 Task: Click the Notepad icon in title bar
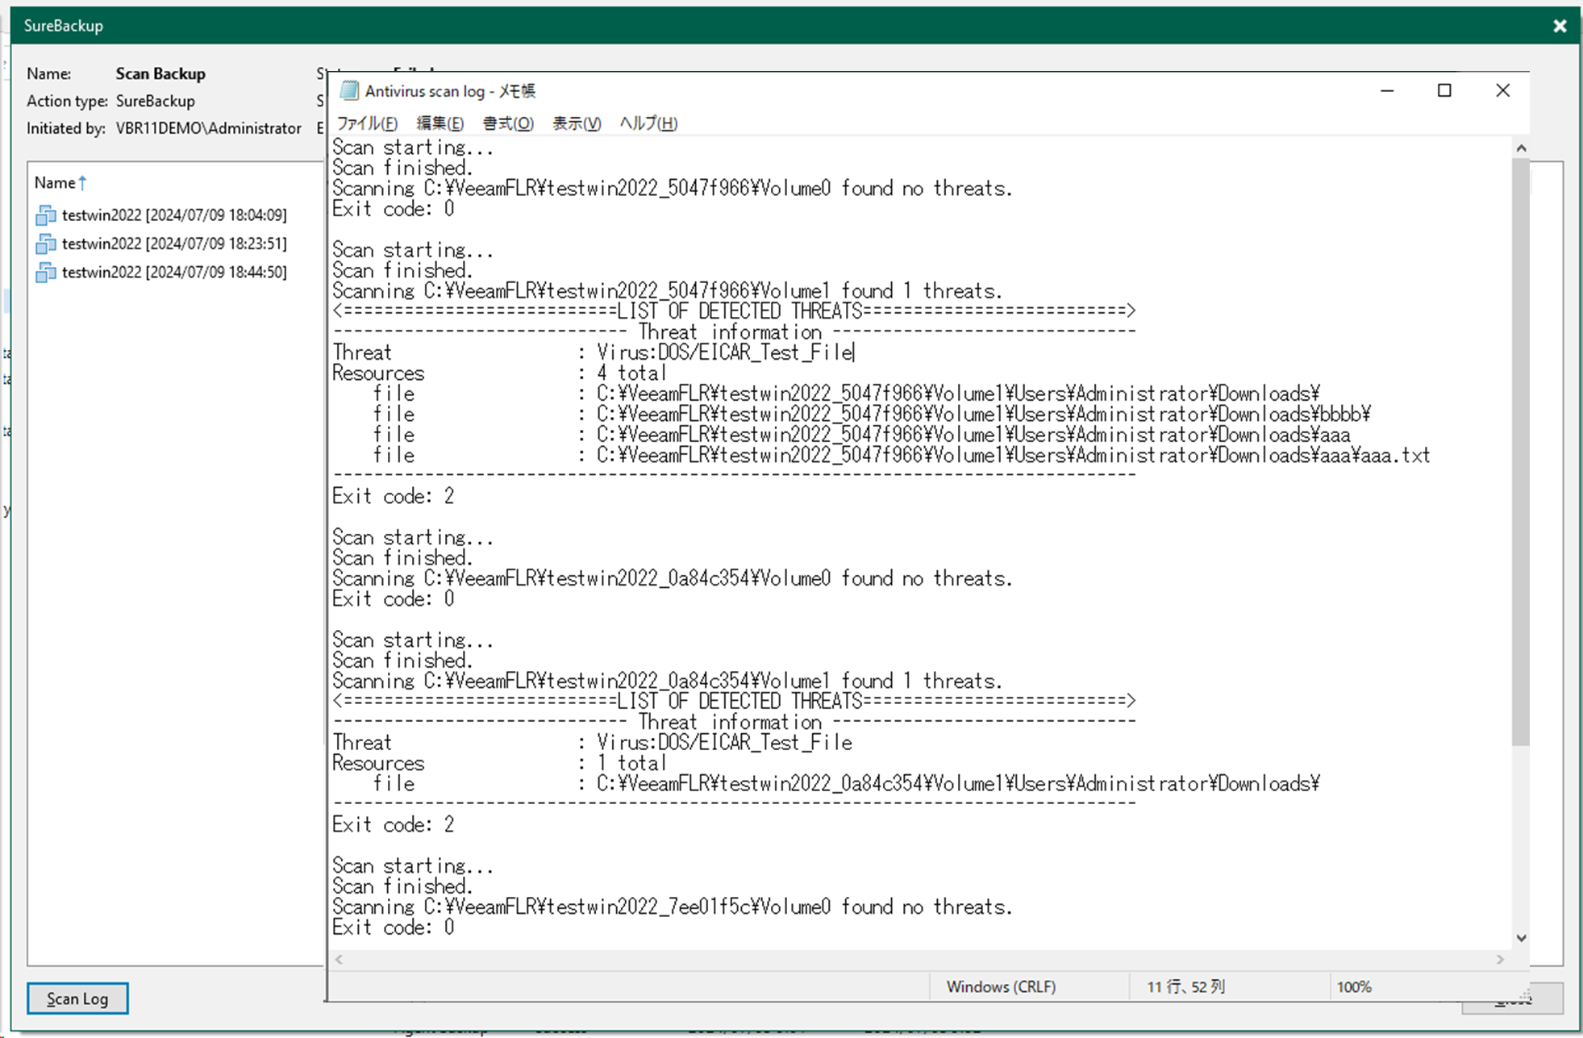(349, 90)
